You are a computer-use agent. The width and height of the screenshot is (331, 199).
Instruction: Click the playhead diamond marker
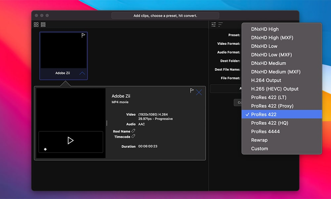[x=45, y=149]
